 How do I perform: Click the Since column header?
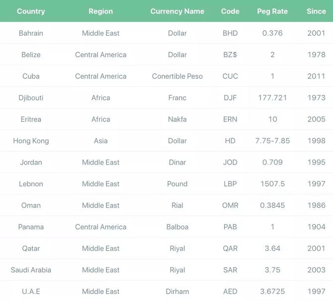tap(316, 11)
